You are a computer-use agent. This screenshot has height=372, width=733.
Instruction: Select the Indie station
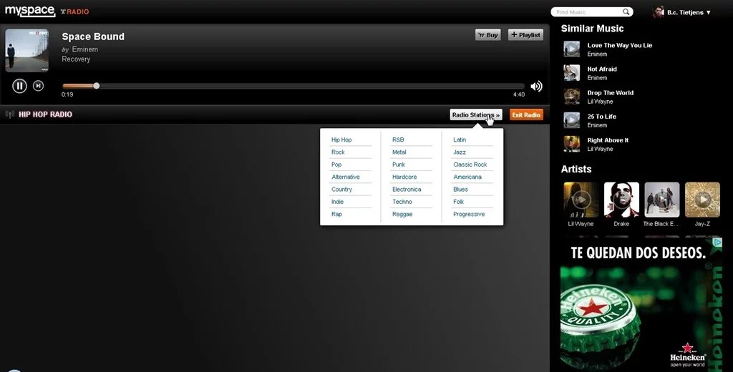[338, 202]
